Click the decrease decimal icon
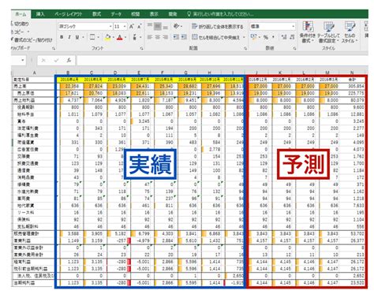The height and width of the screenshot is (294, 374). coord(292,37)
